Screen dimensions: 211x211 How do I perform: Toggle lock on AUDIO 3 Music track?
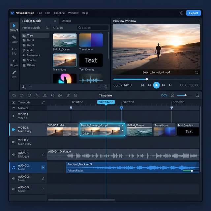pos(43,189)
